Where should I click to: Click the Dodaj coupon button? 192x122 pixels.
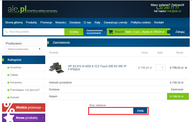[x=140, y=111]
